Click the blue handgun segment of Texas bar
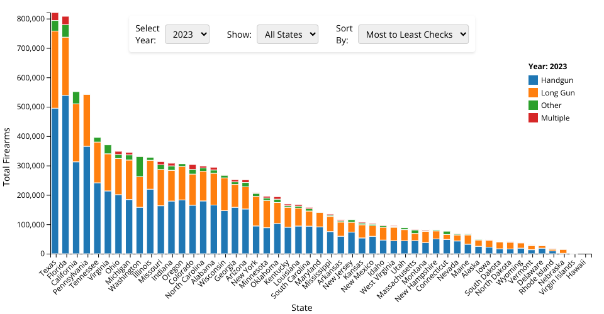 click(x=55, y=181)
